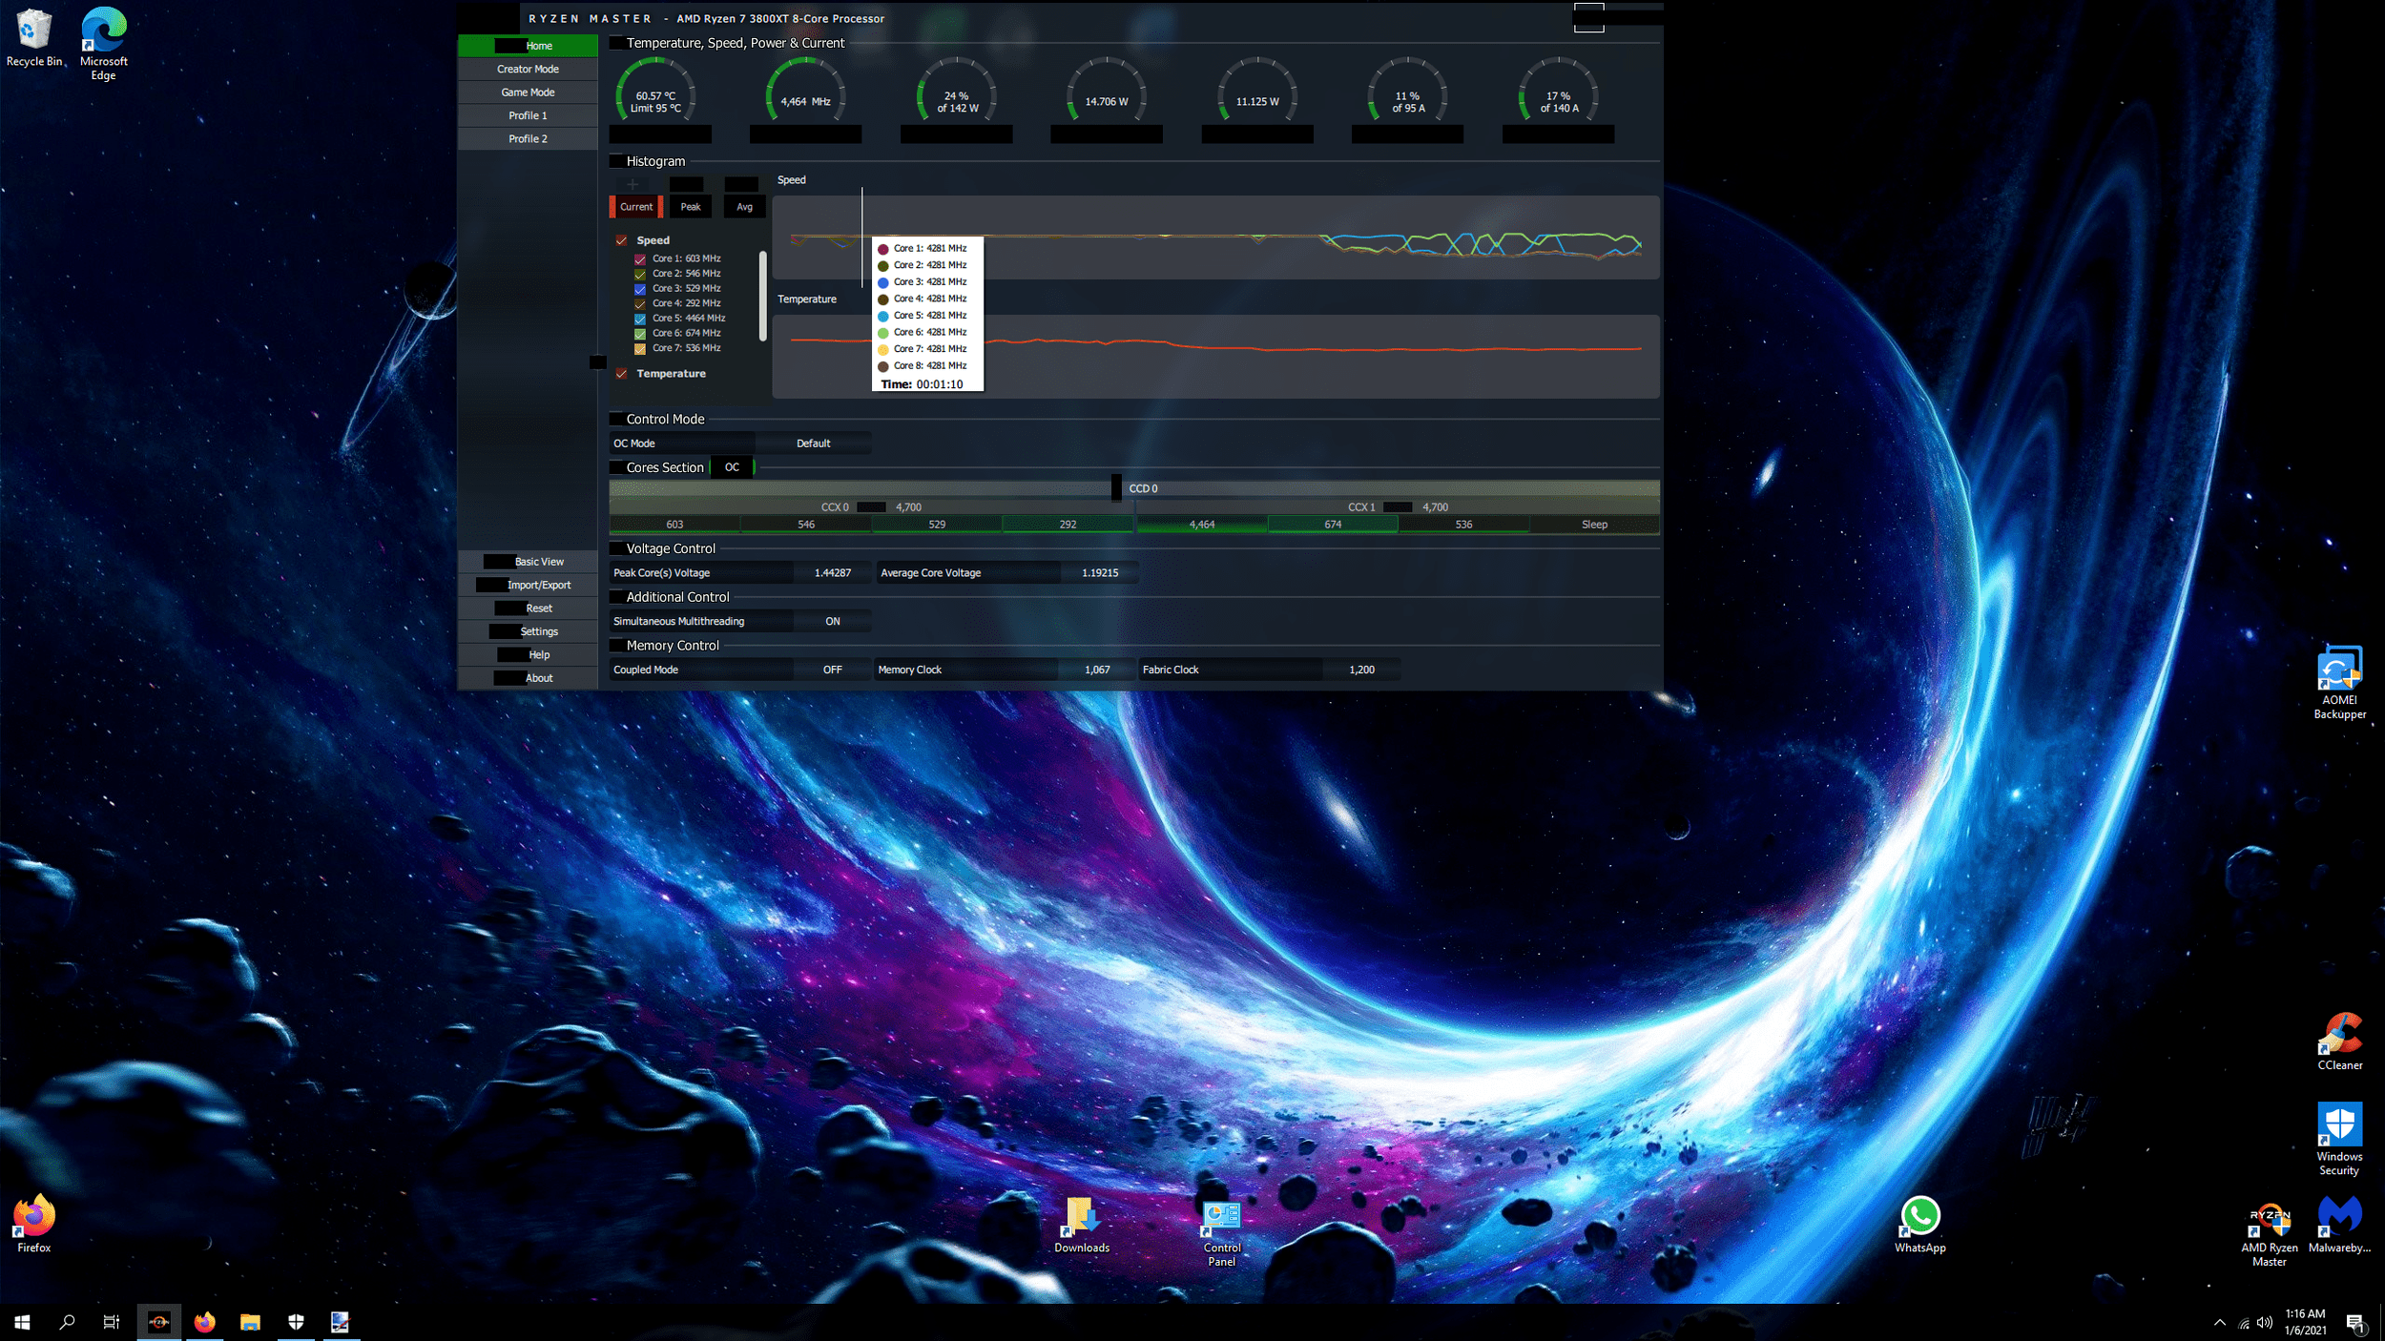
Task: Open Ryzen Master Settings
Action: point(528,631)
